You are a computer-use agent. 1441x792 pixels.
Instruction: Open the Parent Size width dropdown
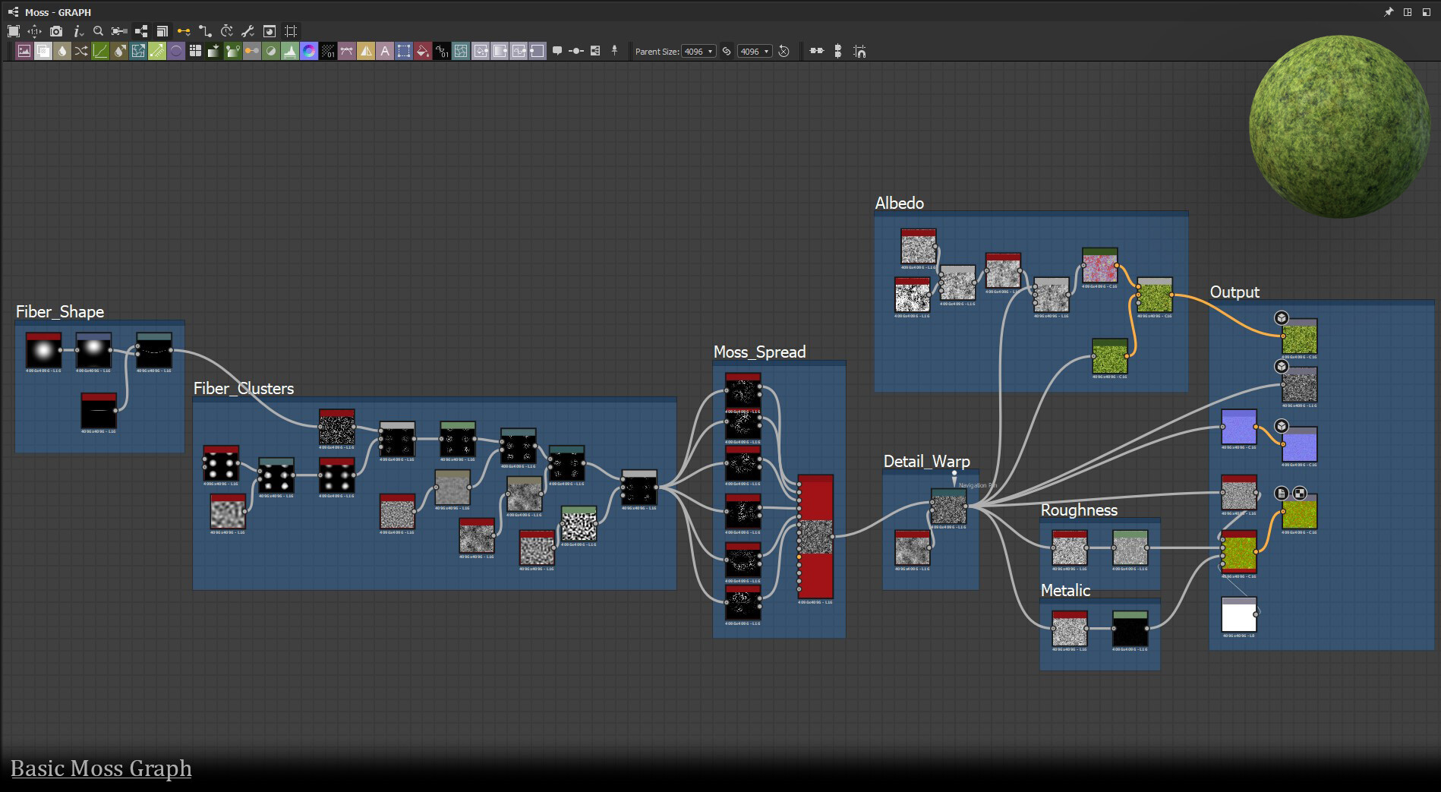(698, 51)
